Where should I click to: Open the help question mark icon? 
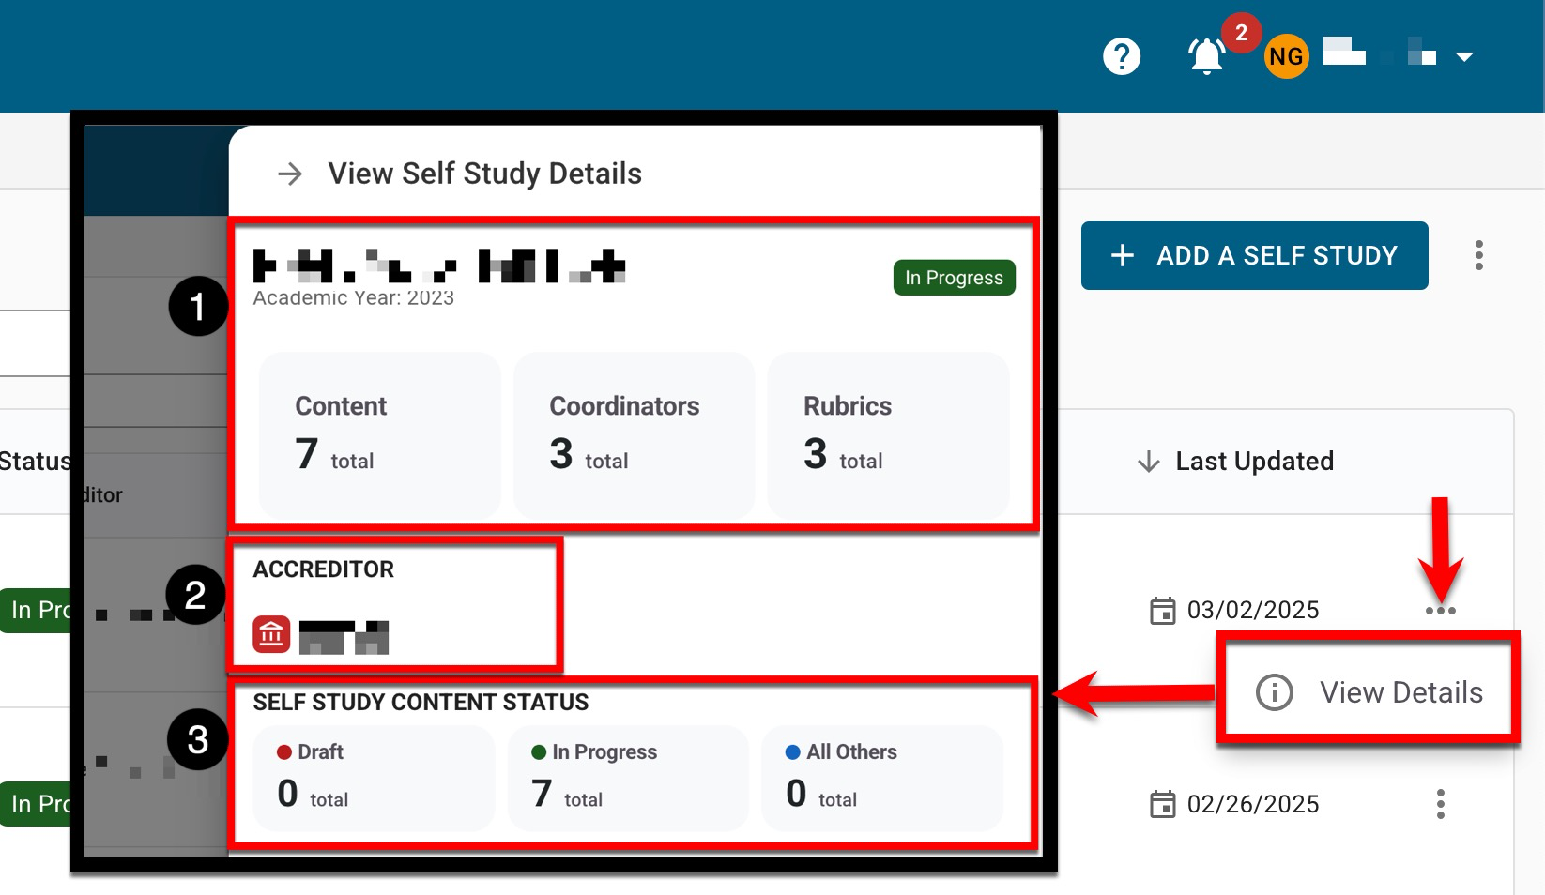coord(1121,56)
